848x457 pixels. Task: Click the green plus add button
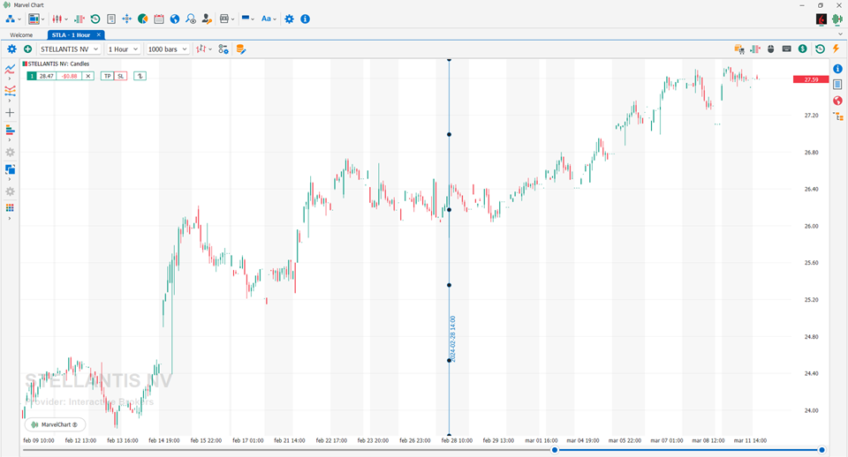click(27, 49)
